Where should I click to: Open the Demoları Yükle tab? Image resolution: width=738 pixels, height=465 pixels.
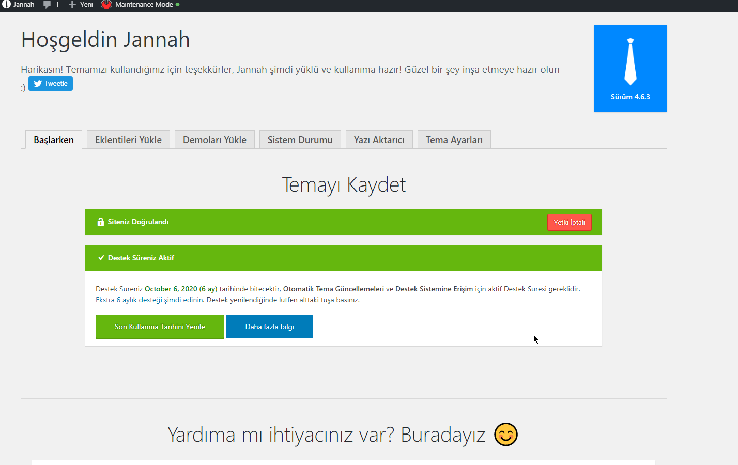click(x=214, y=140)
